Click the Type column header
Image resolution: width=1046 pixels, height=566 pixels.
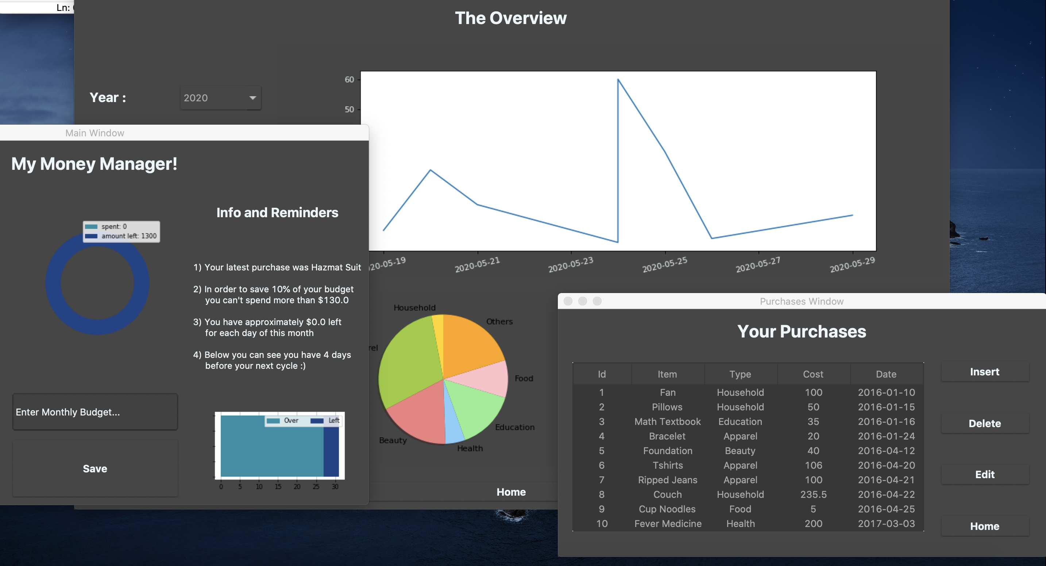pos(740,374)
